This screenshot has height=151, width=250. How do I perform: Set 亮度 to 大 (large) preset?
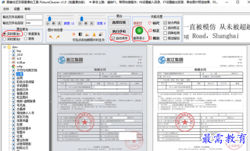(x=59, y=24)
